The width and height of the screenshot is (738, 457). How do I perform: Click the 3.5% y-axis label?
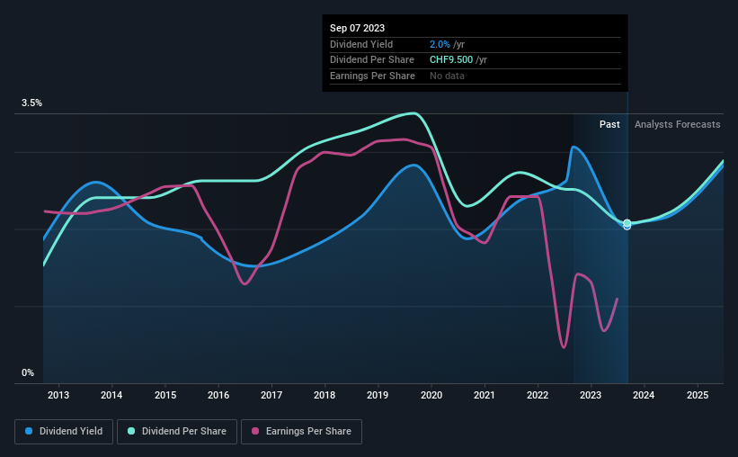(31, 103)
